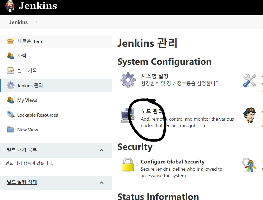Open the 노드 관리 link
263x200 pixels.
pos(151,111)
